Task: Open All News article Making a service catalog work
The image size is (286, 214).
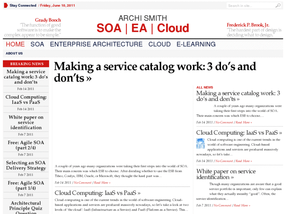Action: (x=238, y=96)
